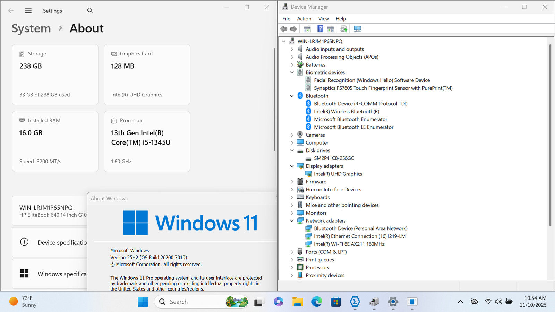Collapse the Bluetooth category
The image size is (555, 312).
(292, 96)
